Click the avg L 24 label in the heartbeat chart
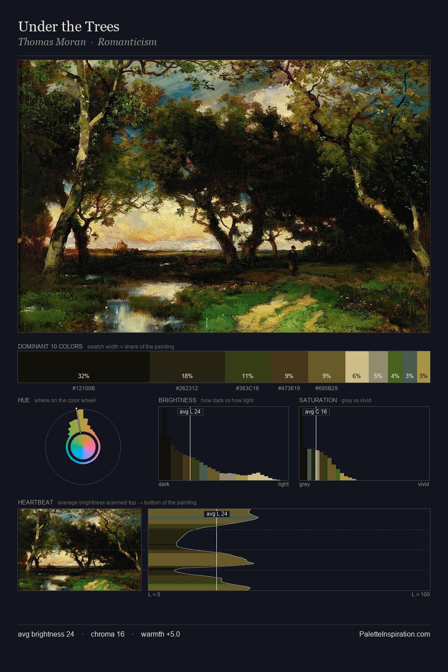Image resolution: width=448 pixels, height=672 pixels. 217,514
